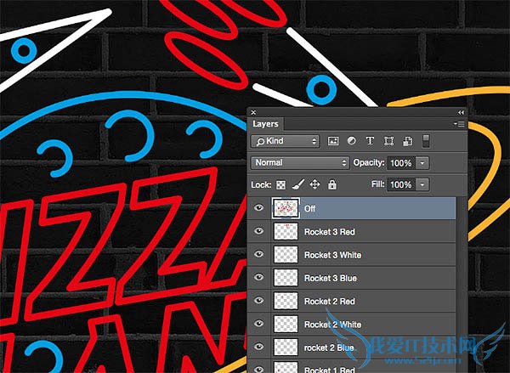Filter layers by pixel layers icon

tap(333, 141)
